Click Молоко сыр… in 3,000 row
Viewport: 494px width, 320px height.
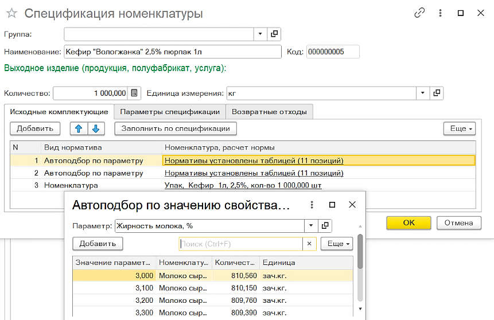(x=184, y=276)
